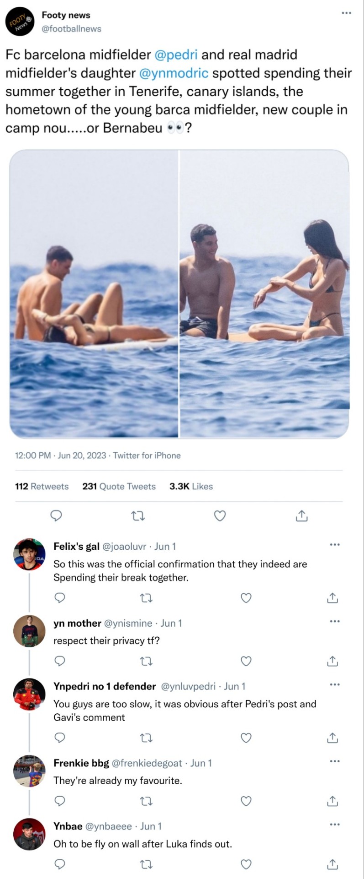Open the @pedri mention link
The image size is (364, 879).
176,54
